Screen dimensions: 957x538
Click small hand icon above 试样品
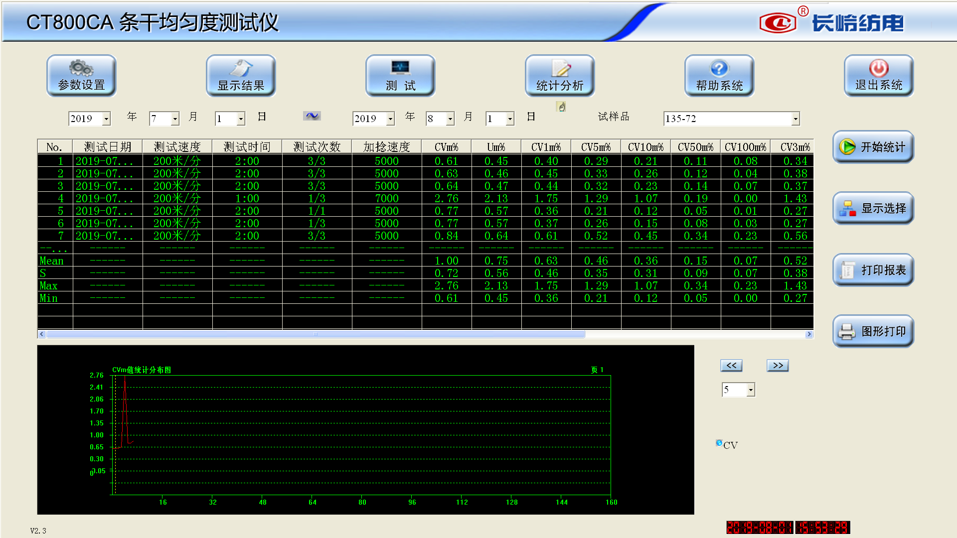(x=561, y=107)
